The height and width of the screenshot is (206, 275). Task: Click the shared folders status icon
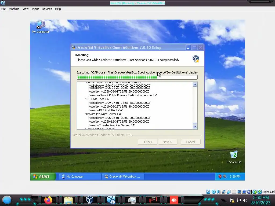tap(234, 192)
